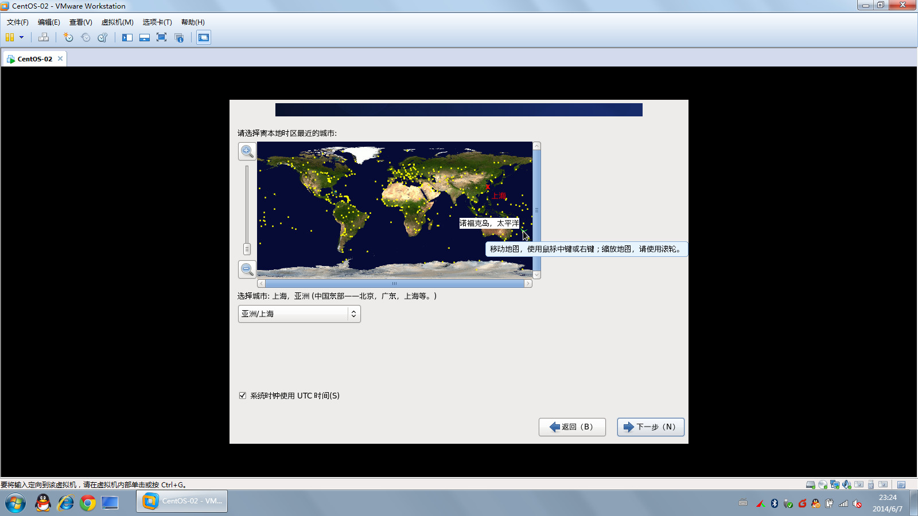This screenshot has width=918, height=516.
Task: Click the system clock 23:24
Action: 888,498
